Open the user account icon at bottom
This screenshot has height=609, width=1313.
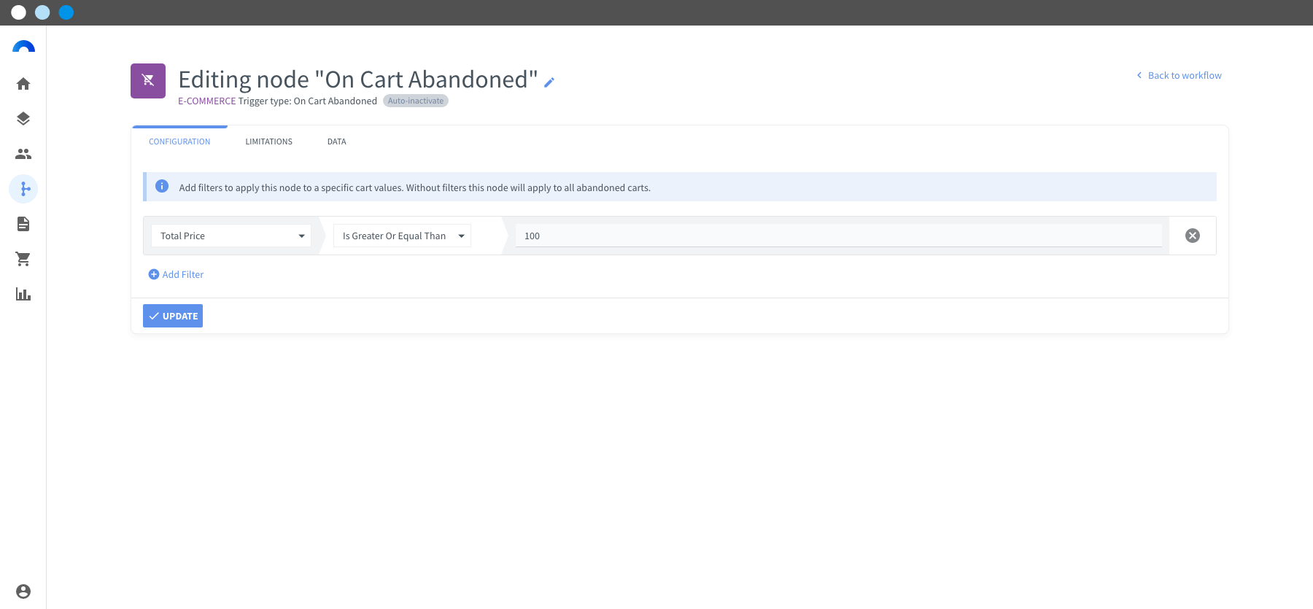click(x=23, y=591)
